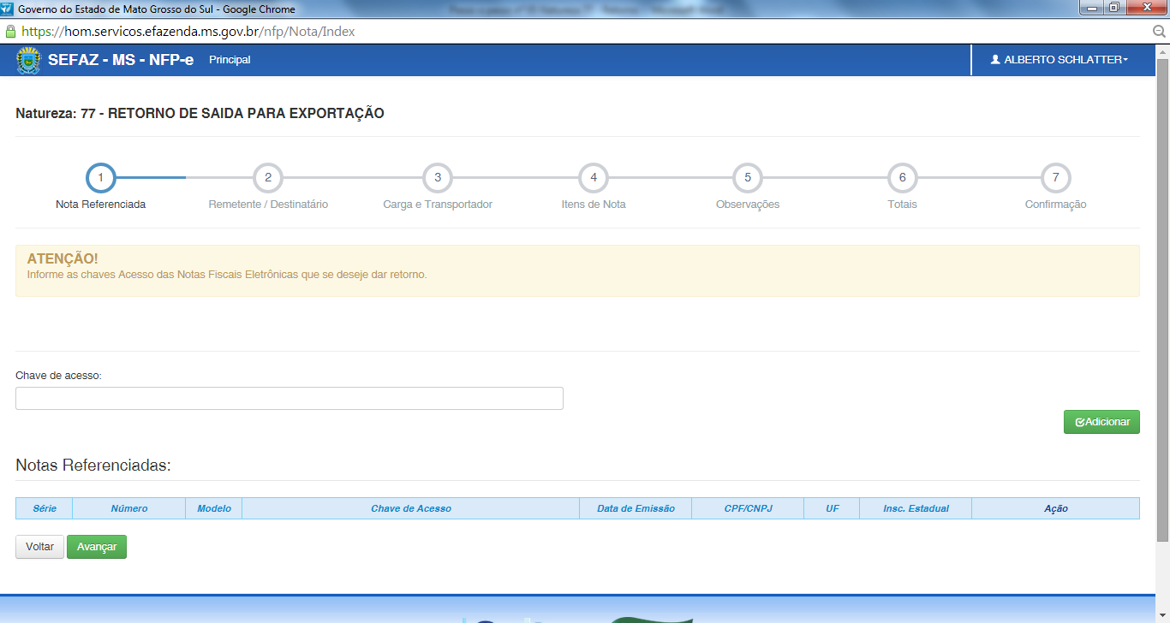Click the Ação column header

pos(1056,508)
